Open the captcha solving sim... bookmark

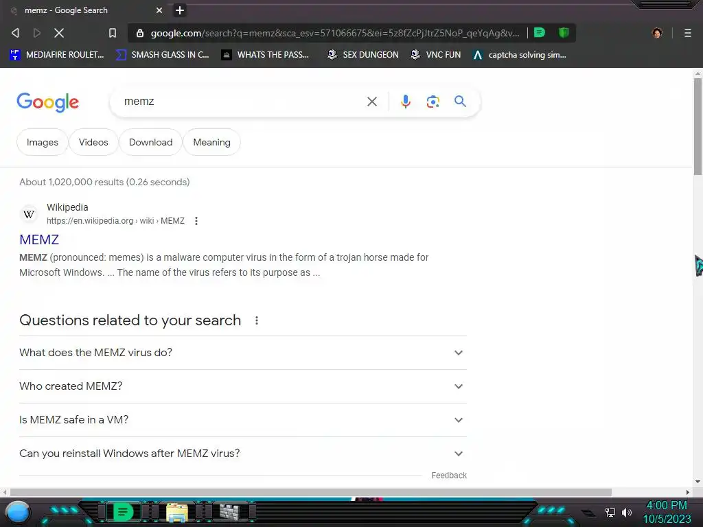(520, 55)
